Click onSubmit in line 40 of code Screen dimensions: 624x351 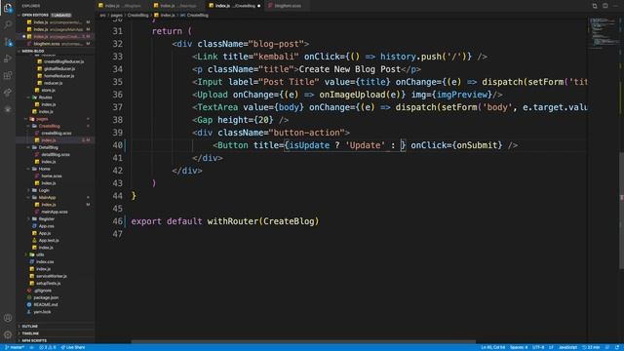(477, 145)
